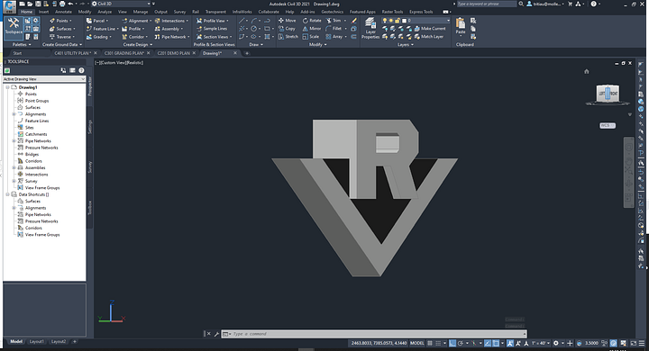Click the Plot printer icon in quick access toolbar
Viewport: 649px width, 351px height.
(62, 4)
